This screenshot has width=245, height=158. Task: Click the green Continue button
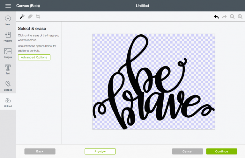click(221, 151)
